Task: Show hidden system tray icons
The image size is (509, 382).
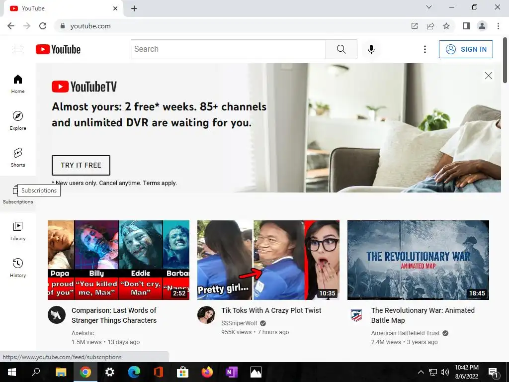Action: coord(421,372)
